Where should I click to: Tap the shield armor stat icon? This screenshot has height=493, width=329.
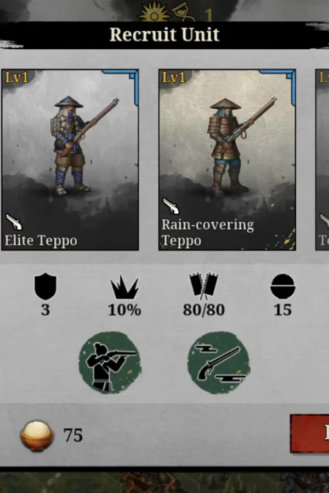(46, 286)
